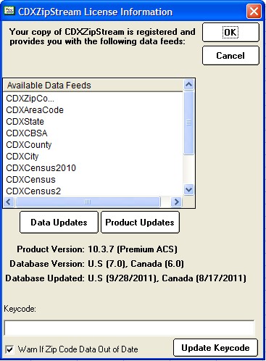
Task: Select the CDXCensus2010 data feed
Action: (41, 168)
